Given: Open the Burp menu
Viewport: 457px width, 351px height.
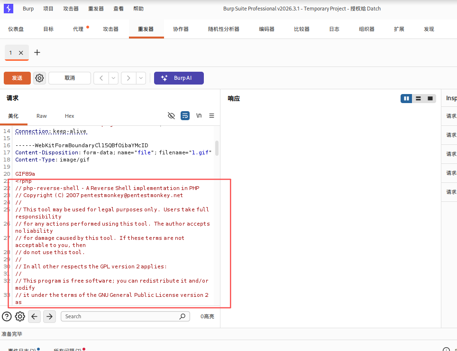Looking at the screenshot, I should [28, 9].
